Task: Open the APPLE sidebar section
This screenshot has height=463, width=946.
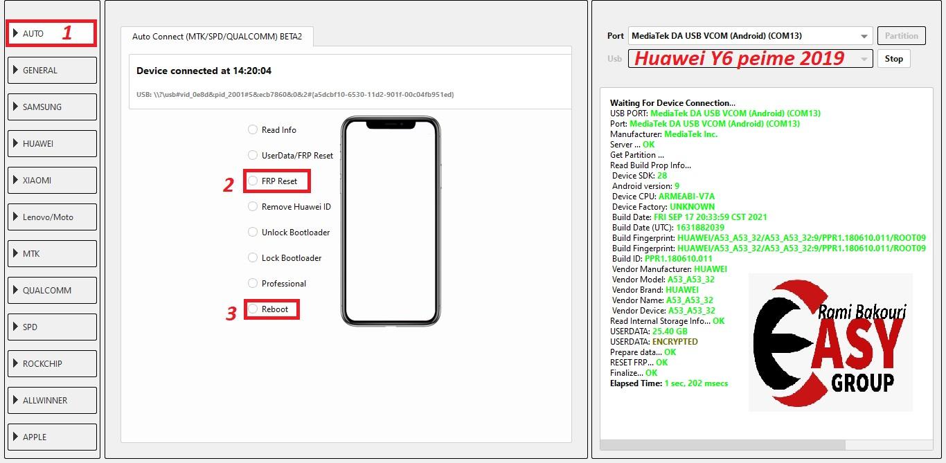Action: (x=52, y=437)
